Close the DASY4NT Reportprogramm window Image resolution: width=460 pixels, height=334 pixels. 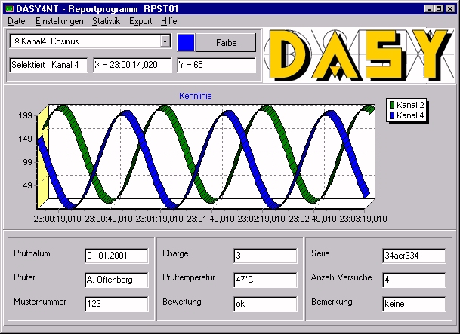[450, 8]
